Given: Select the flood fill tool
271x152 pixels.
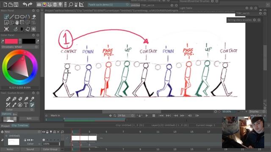Looking at the screenshot, I should (34, 17).
